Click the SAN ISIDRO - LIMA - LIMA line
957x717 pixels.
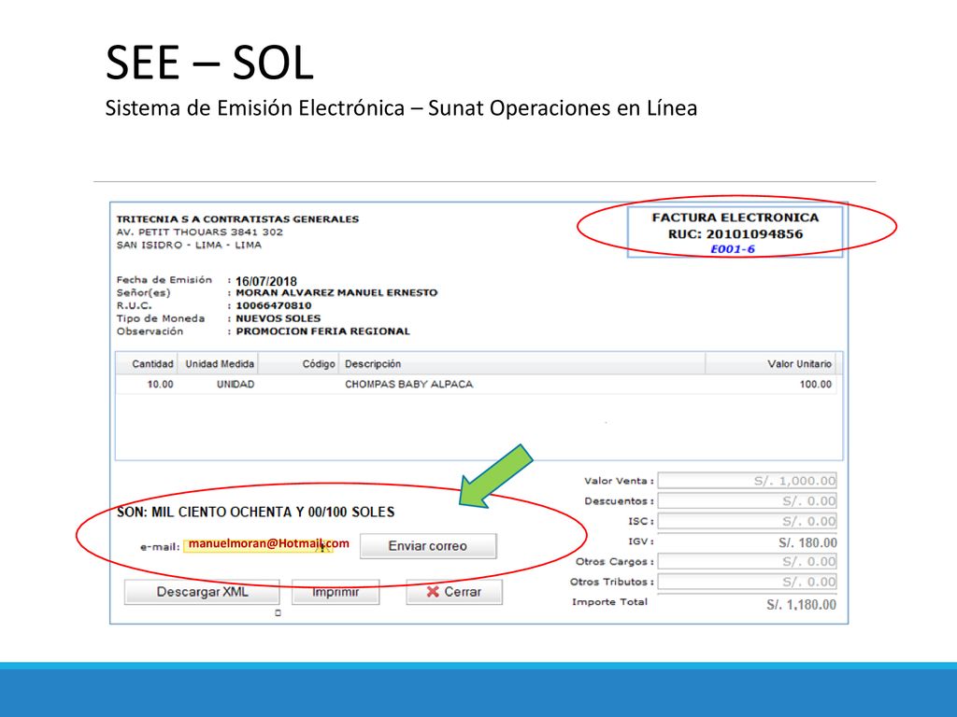189,245
